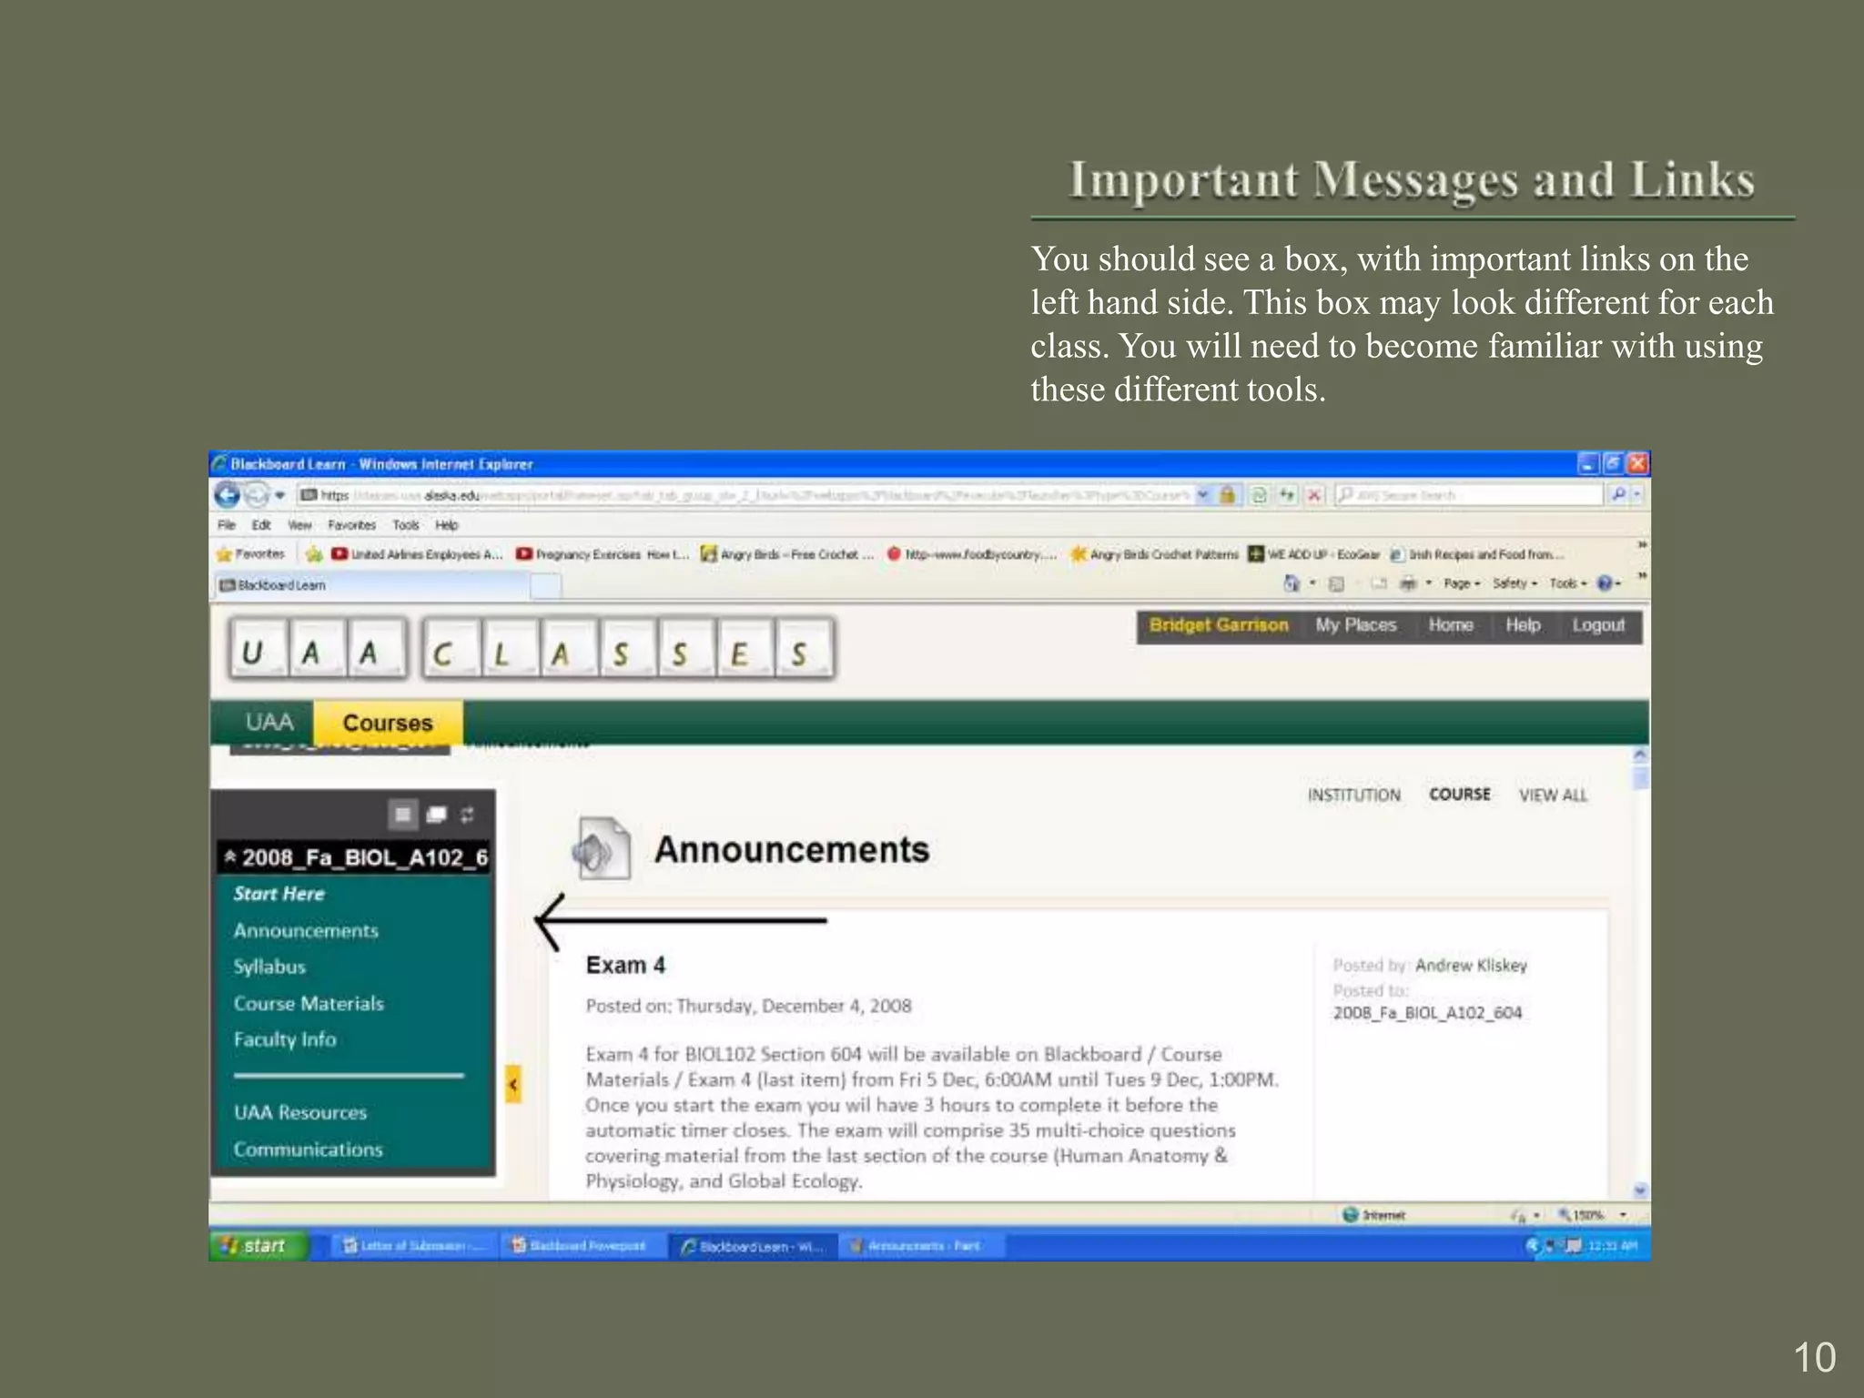
Task: Click the refresh icon in course menu
Action: [468, 815]
